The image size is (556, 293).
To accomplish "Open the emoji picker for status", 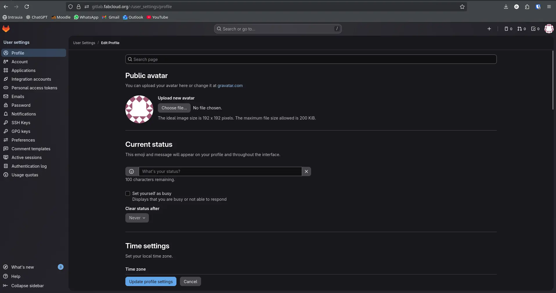I will [x=131, y=171].
